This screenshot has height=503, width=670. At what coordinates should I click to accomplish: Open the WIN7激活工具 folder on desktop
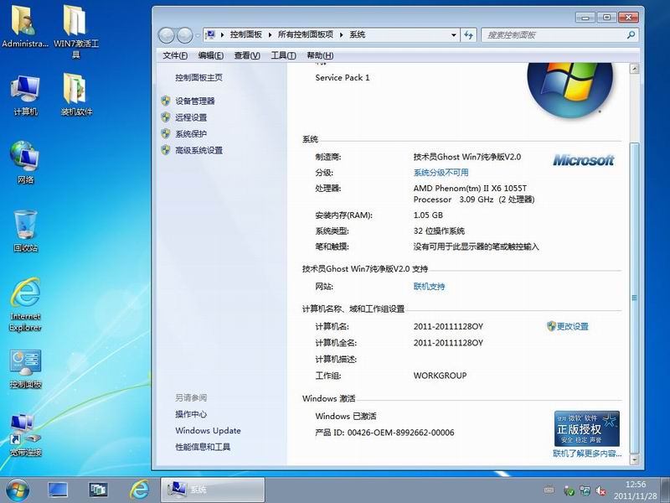click(x=76, y=31)
